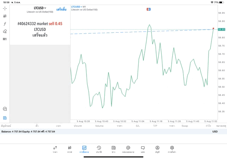Sort by เวลา time column header
The width and height of the screenshot is (227, 159).
click(59, 126)
